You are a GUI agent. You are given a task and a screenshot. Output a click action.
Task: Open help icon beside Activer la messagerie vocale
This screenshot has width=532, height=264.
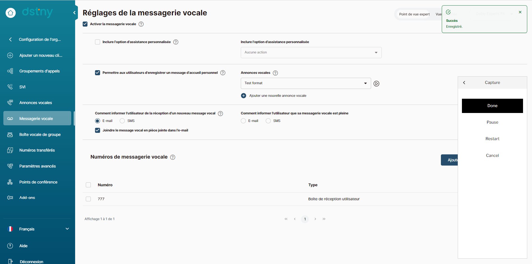coord(141,24)
